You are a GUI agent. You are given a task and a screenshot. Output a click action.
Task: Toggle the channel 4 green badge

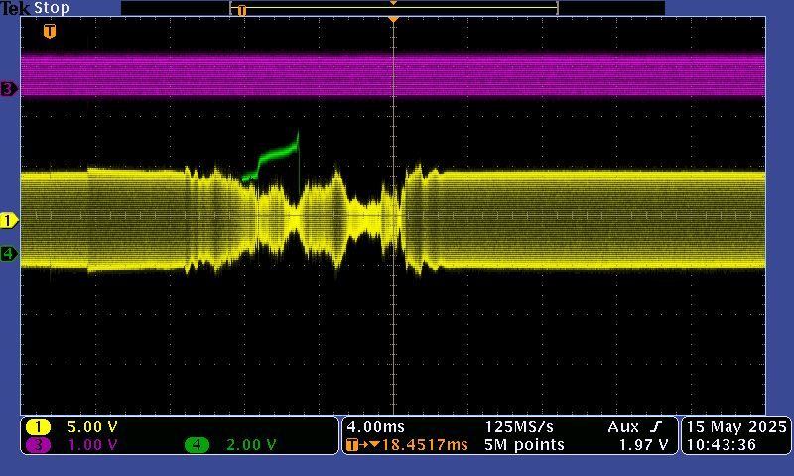(197, 445)
